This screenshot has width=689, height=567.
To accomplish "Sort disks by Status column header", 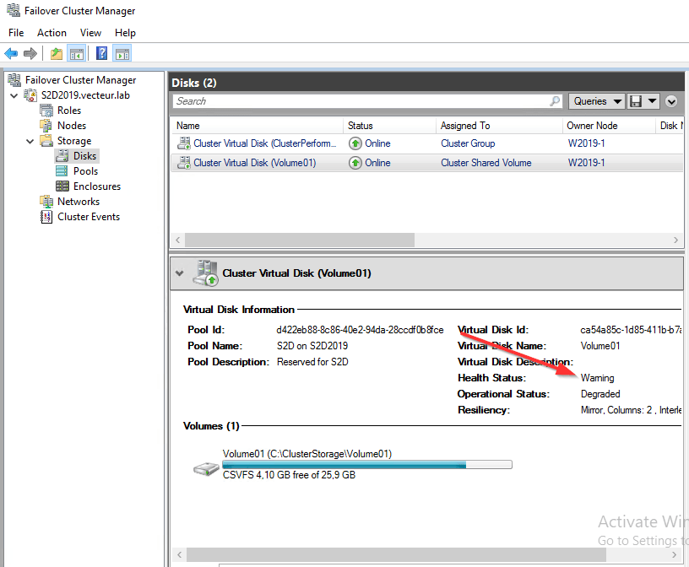I will point(361,126).
